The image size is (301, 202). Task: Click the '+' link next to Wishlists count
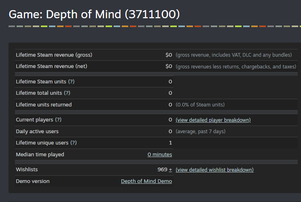tap(170, 170)
